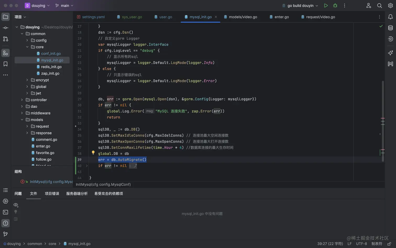396x248 pixels.
Task: Switch to sys_user.go tab
Action: [129, 17]
